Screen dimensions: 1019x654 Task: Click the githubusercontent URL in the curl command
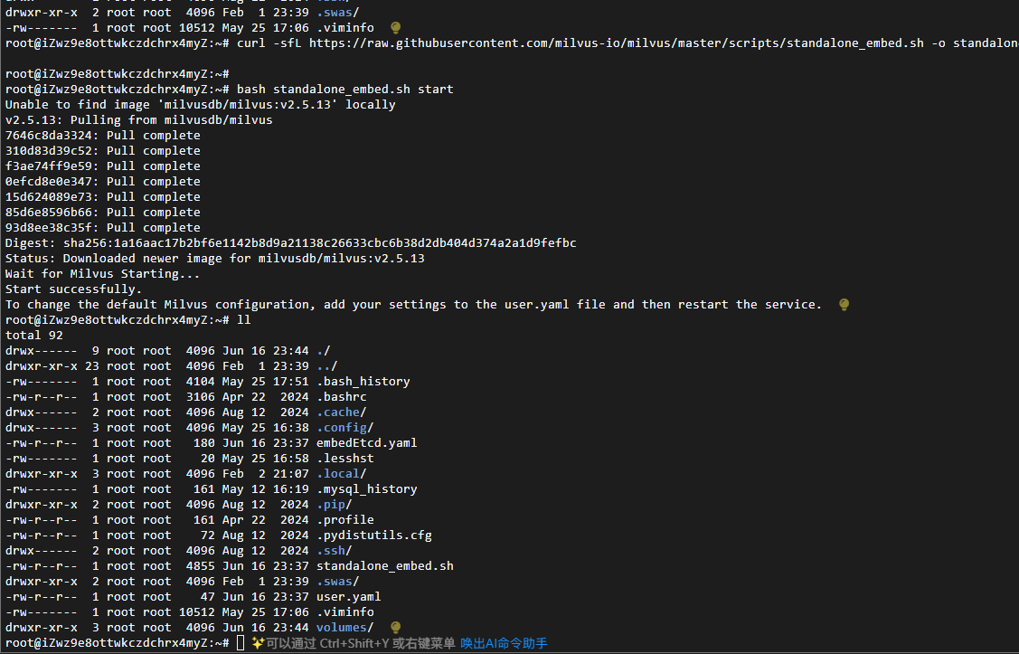[x=616, y=43]
